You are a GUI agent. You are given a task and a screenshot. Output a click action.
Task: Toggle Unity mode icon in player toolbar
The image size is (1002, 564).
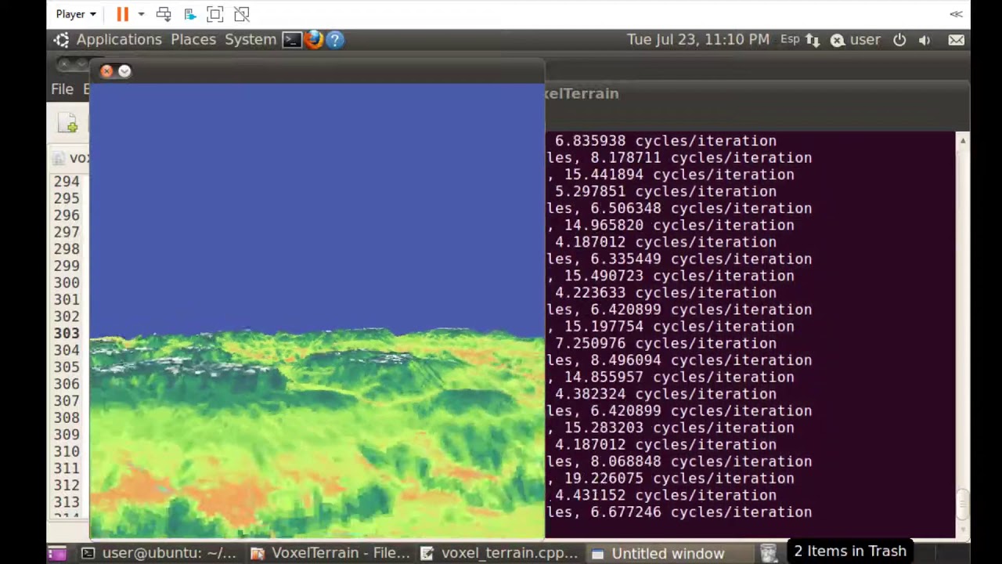click(242, 14)
